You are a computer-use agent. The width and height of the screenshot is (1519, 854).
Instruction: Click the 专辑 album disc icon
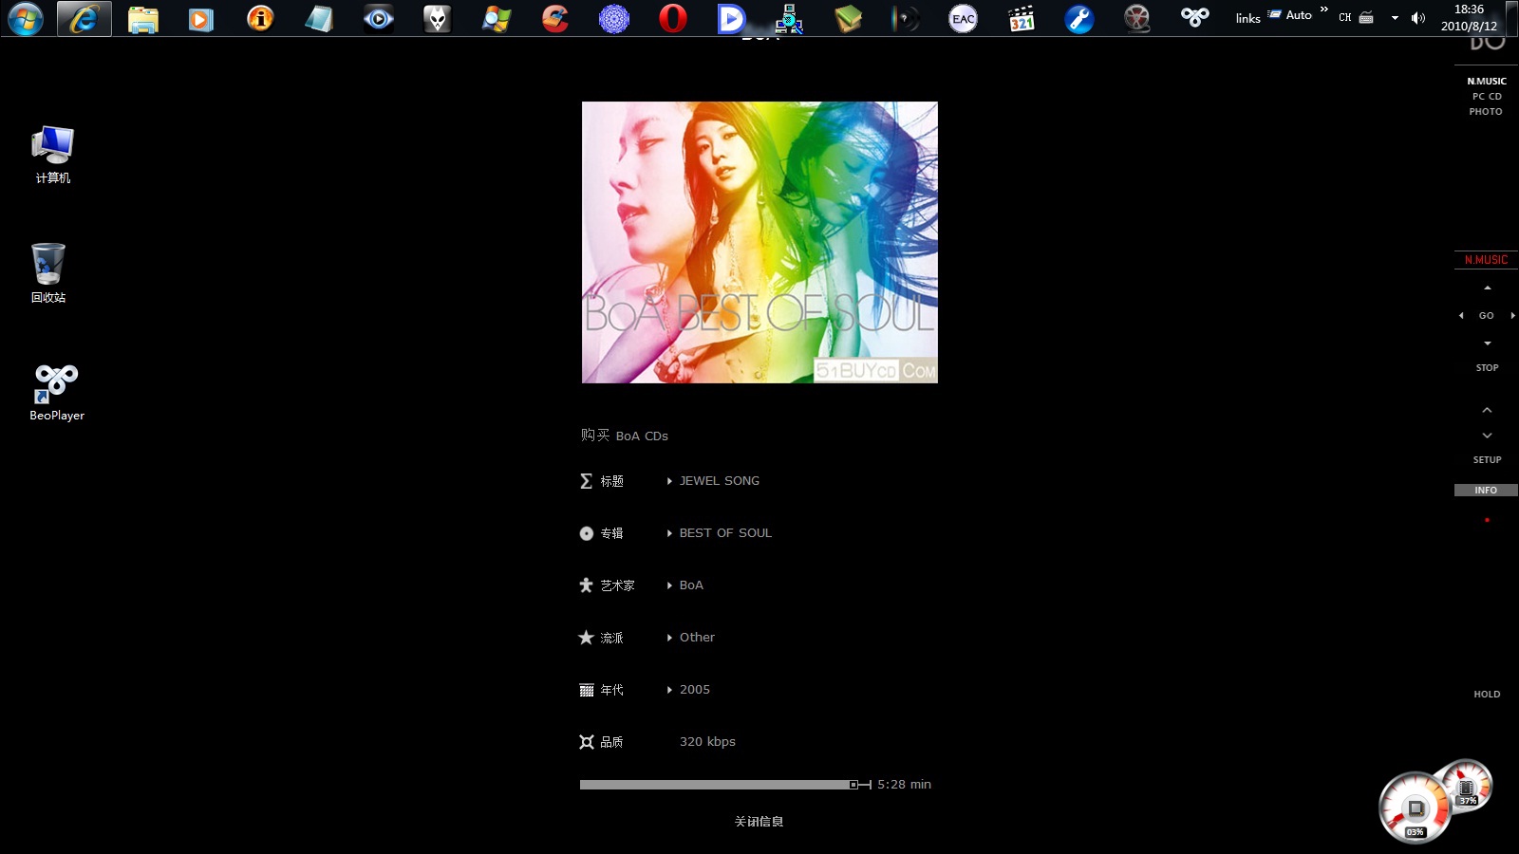pos(586,533)
